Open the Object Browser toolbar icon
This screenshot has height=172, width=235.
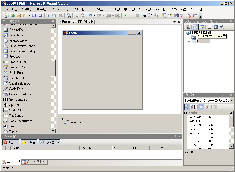(x=176, y=16)
